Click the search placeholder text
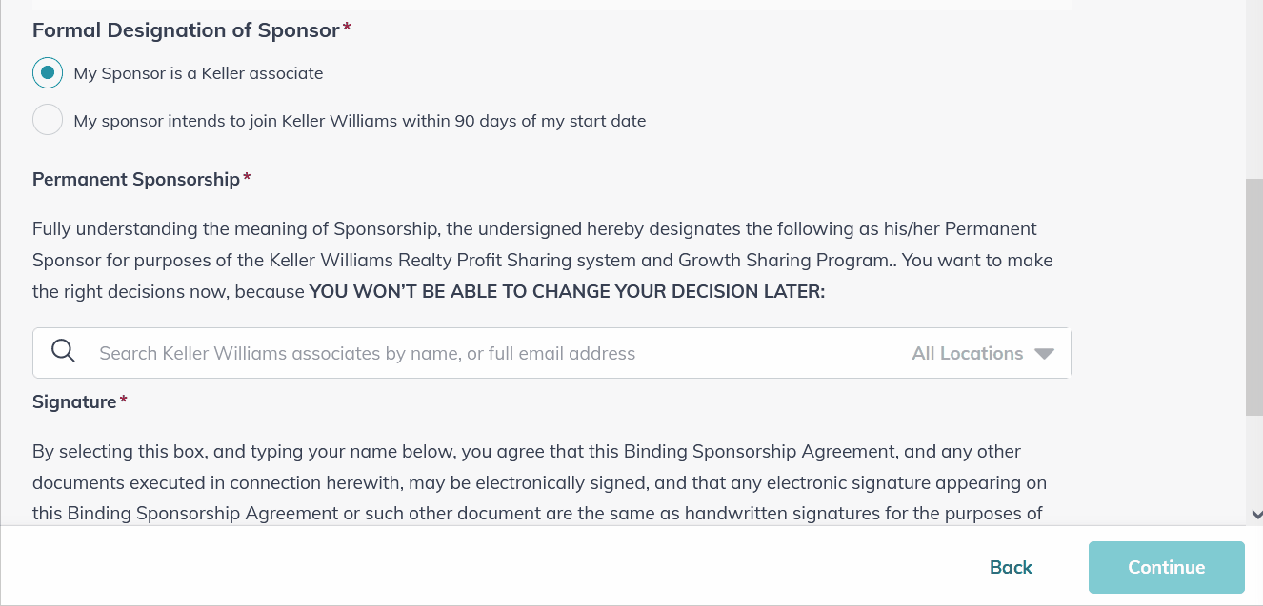 click(366, 353)
